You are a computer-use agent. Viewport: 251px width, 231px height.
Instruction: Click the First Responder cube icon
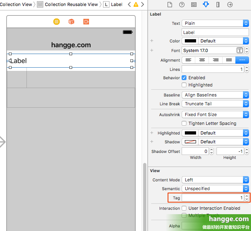pyautogui.click(x=71, y=22)
